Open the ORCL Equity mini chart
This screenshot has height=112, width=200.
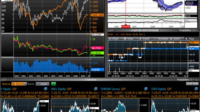(x=75, y=105)
